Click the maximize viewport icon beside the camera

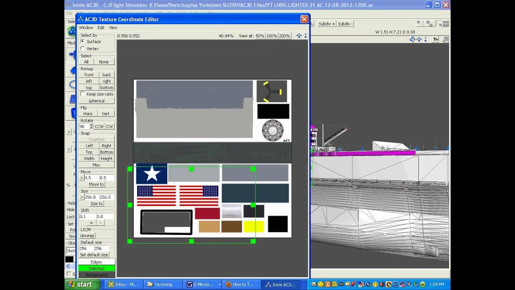[x=445, y=39]
